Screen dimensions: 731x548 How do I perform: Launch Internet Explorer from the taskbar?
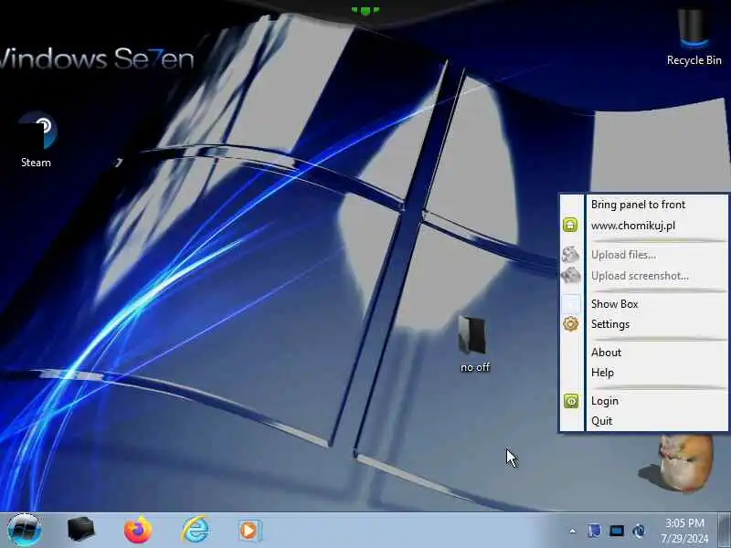195,530
